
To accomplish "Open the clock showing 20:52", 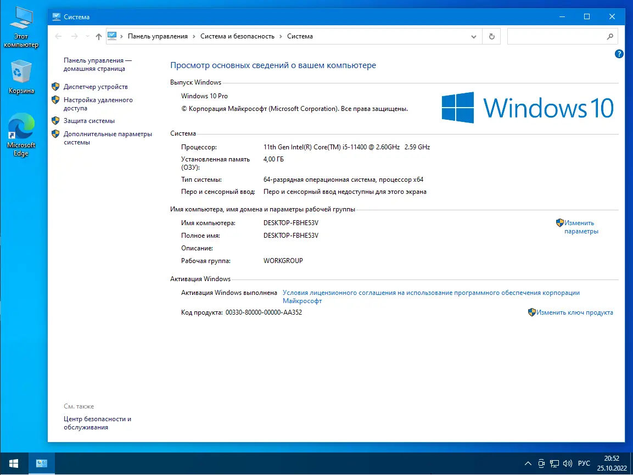I will [x=612, y=463].
